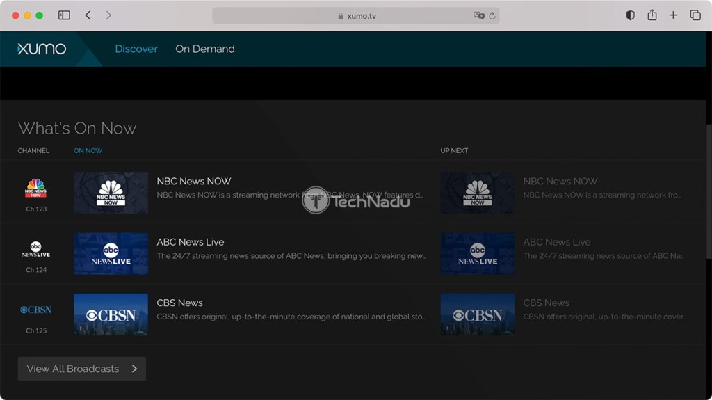
Task: Go forward to the next page
Action: point(108,15)
